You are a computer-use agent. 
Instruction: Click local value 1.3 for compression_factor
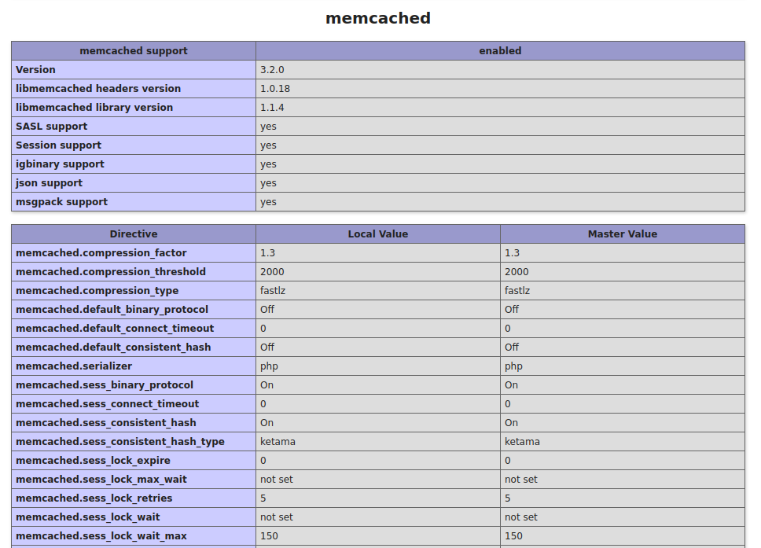267,253
